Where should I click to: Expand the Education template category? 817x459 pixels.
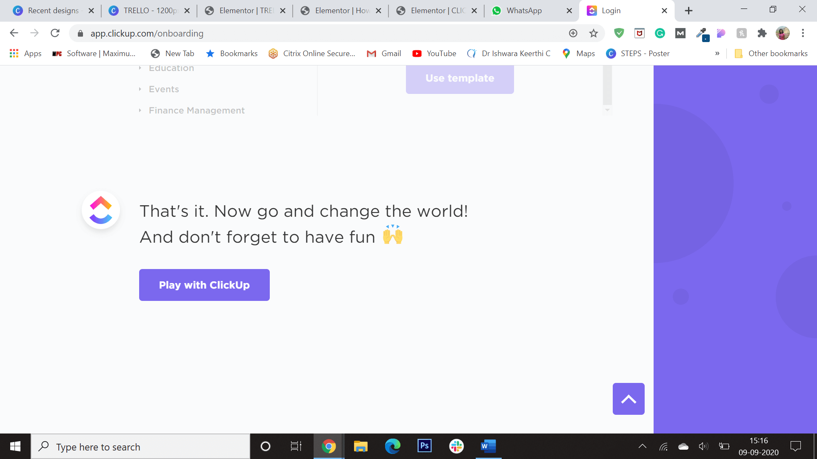click(167, 68)
